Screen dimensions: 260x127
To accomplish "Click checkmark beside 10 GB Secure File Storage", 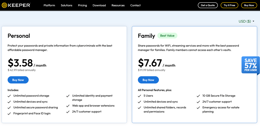I will pyautogui.click(x=198, y=96).
